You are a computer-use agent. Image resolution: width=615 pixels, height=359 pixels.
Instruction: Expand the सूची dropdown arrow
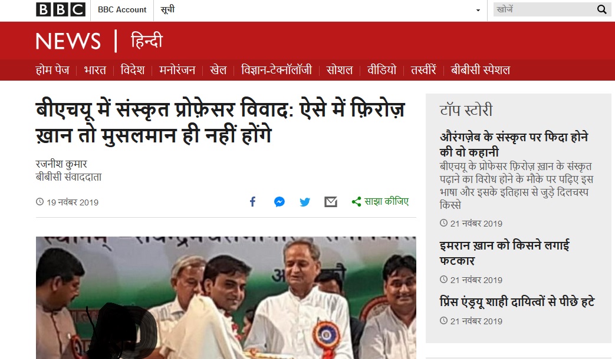tap(478, 10)
